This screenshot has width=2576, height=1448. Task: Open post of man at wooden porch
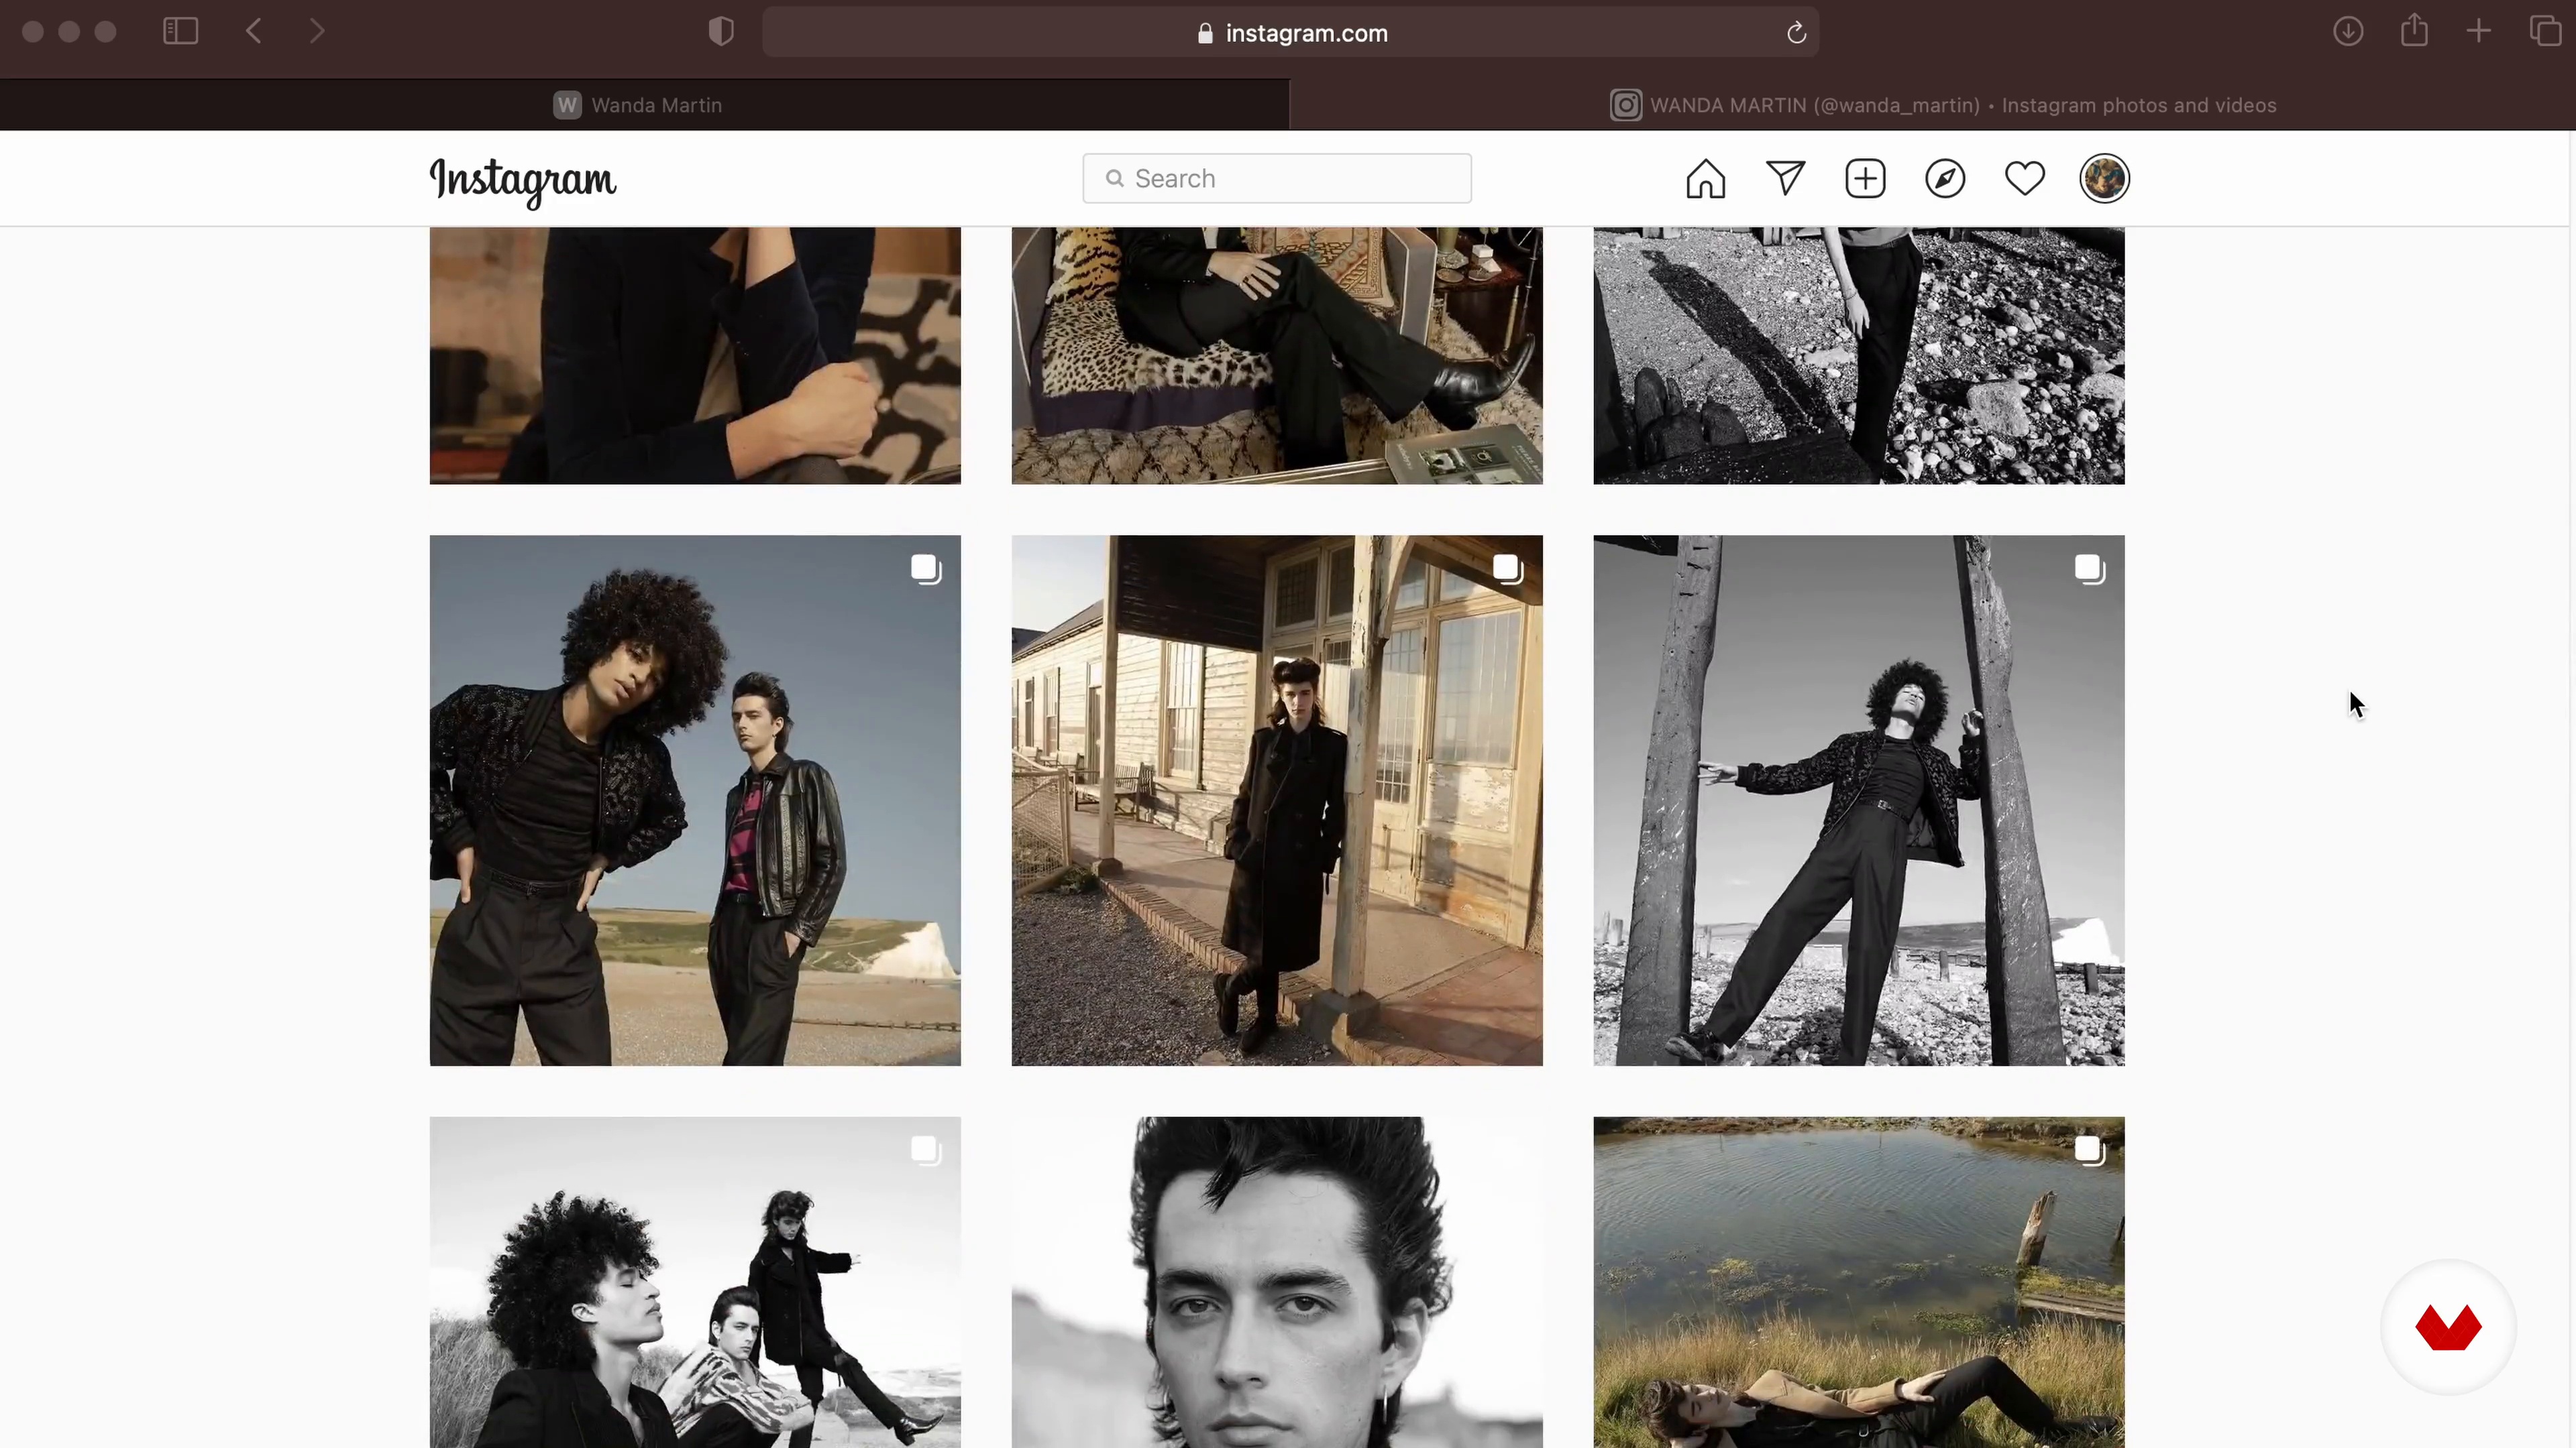pyautogui.click(x=1277, y=800)
